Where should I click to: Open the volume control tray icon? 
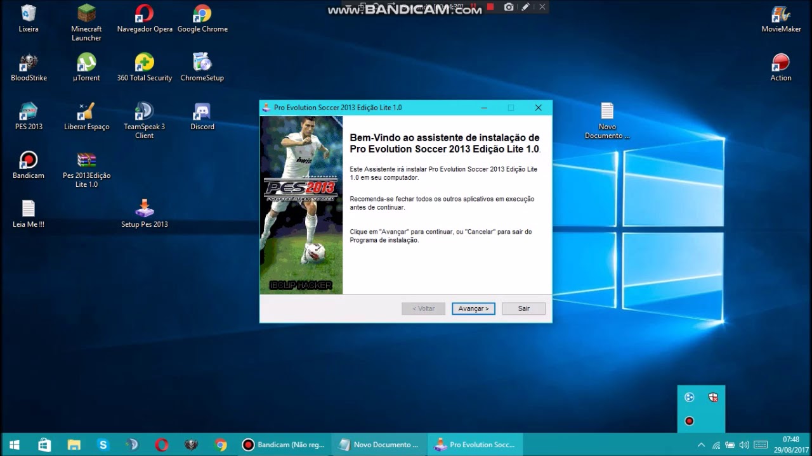click(744, 445)
